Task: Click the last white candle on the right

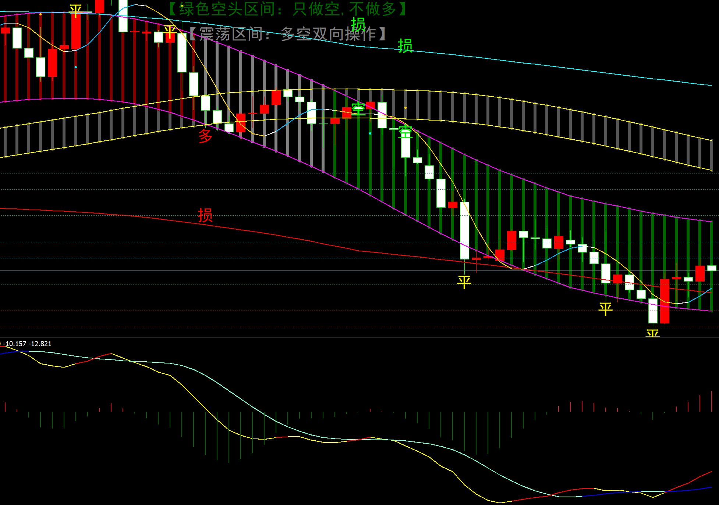Action: (x=712, y=268)
